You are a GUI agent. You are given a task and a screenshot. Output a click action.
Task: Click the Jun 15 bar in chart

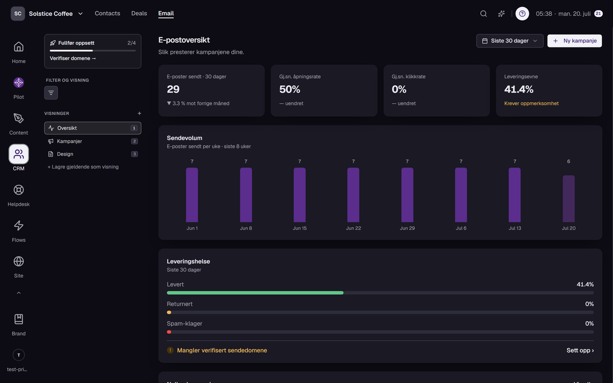pos(300,195)
